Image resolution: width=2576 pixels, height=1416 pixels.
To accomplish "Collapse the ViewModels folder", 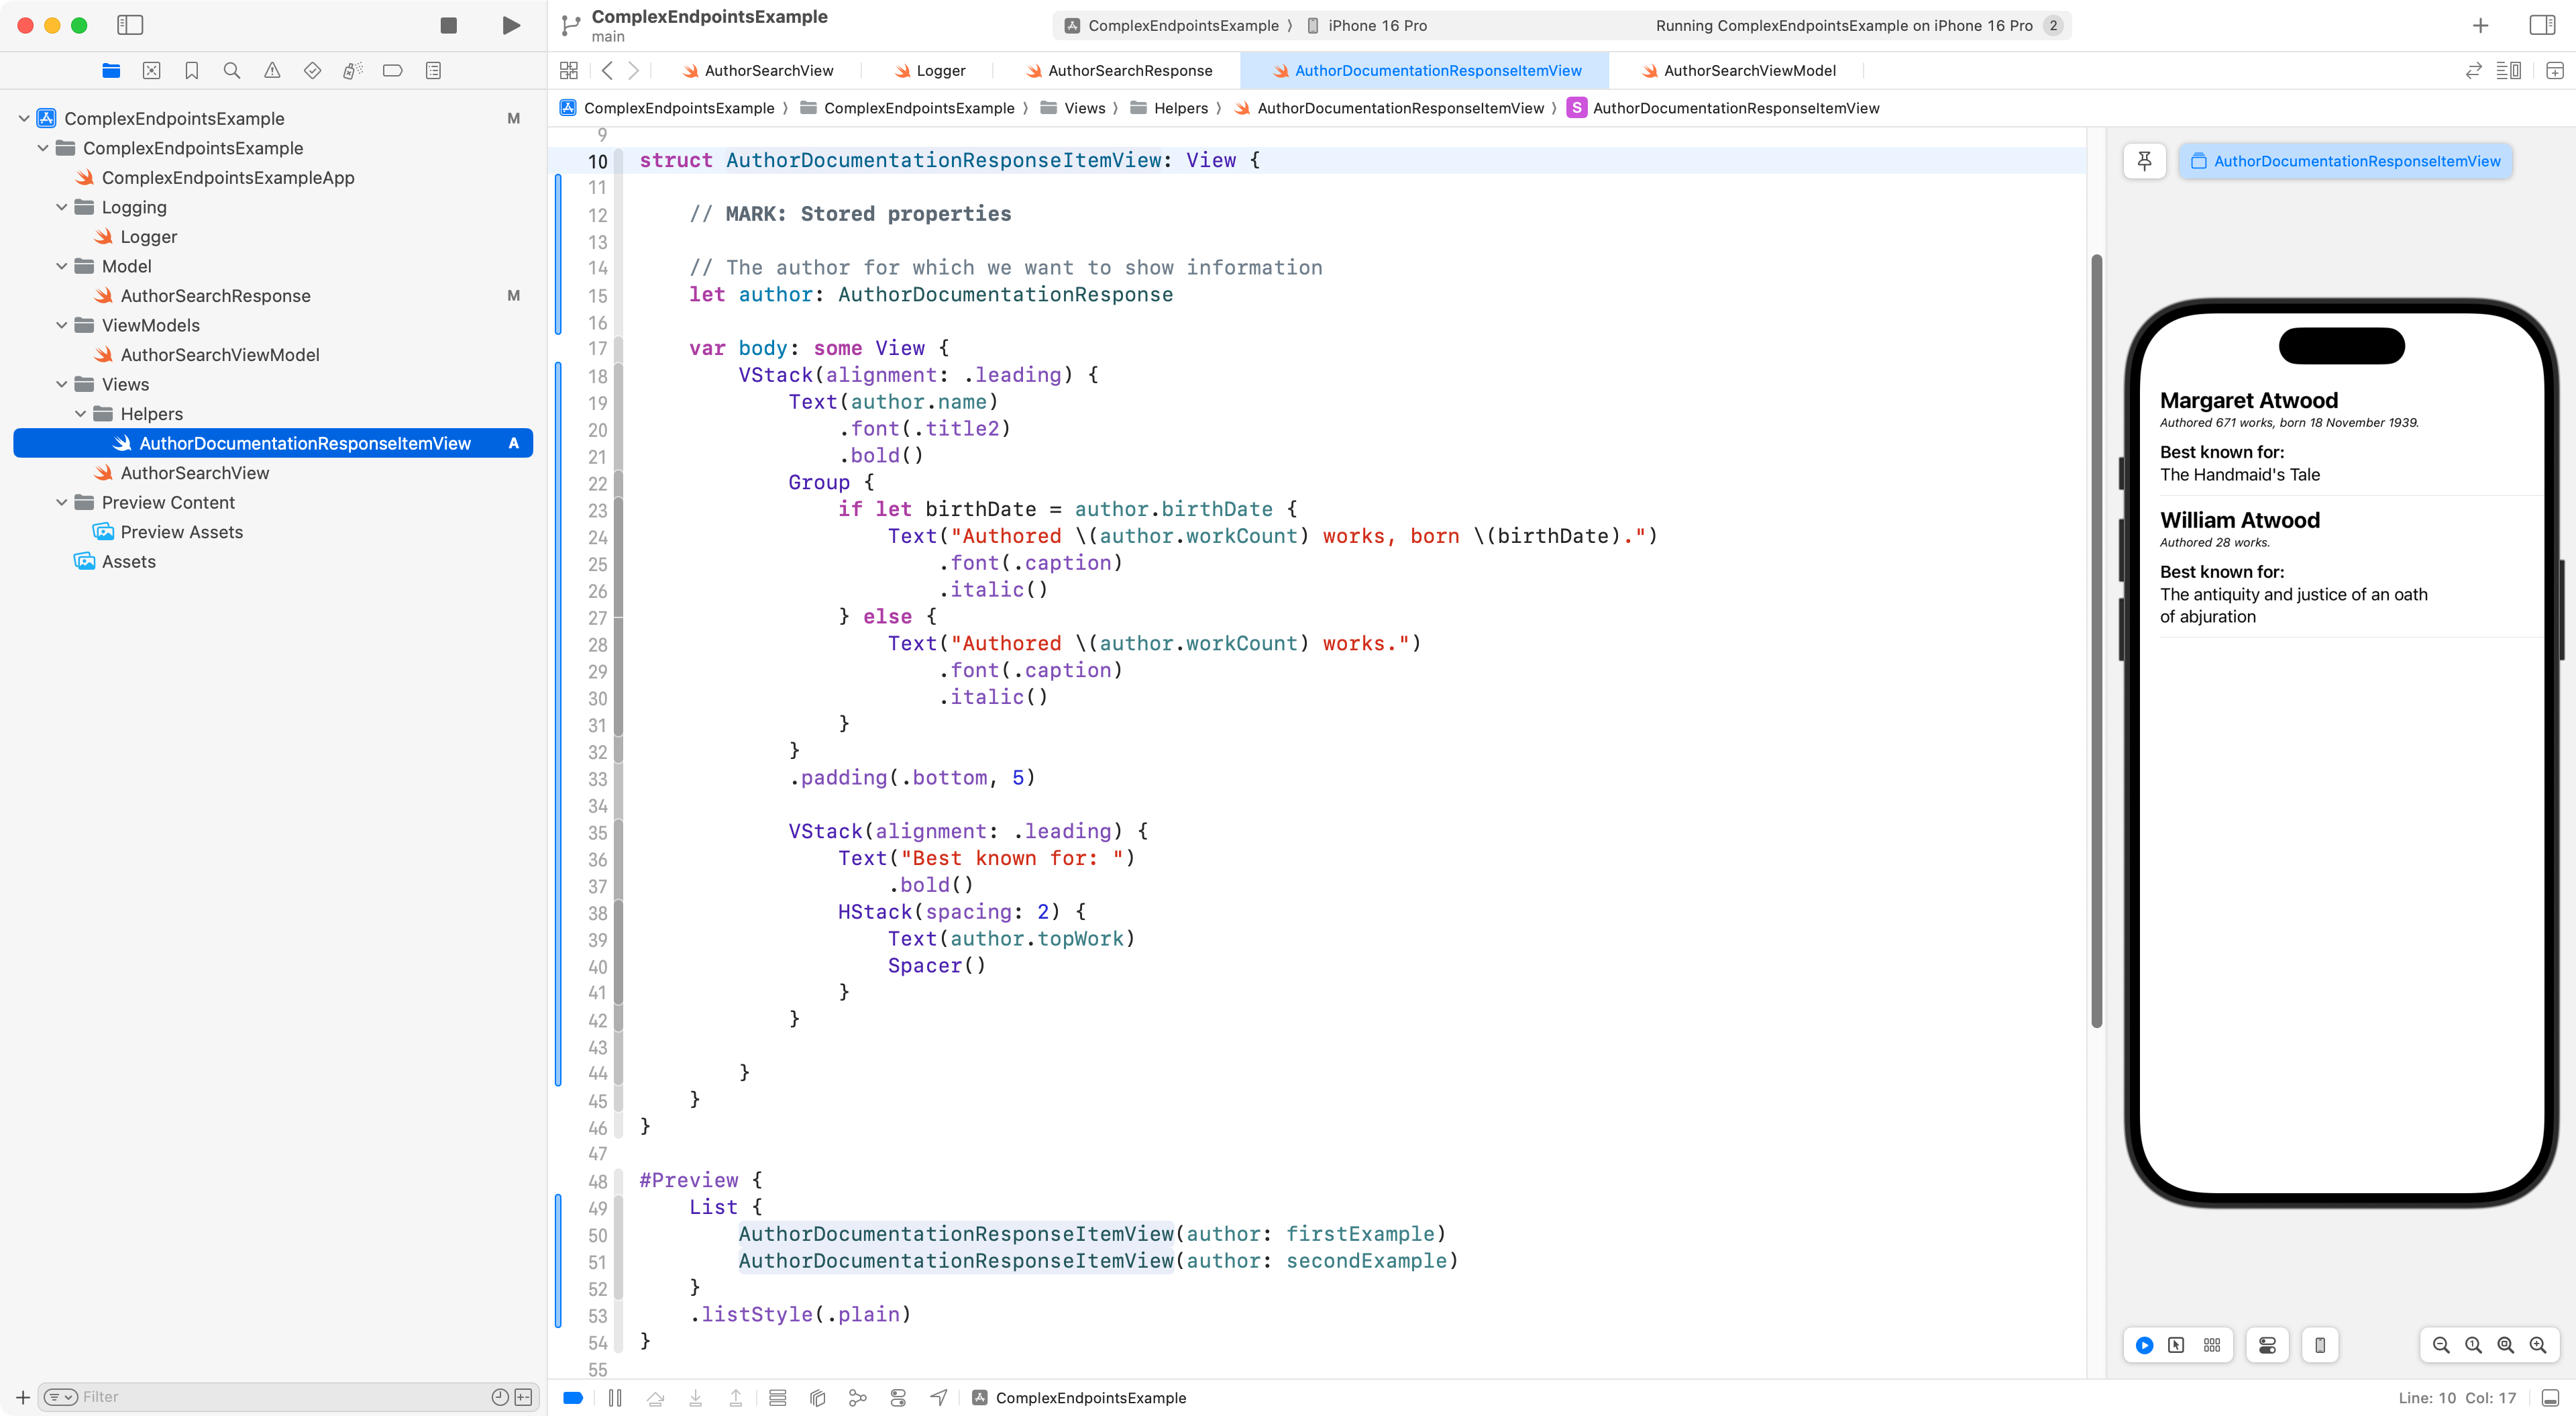I will pos(62,325).
